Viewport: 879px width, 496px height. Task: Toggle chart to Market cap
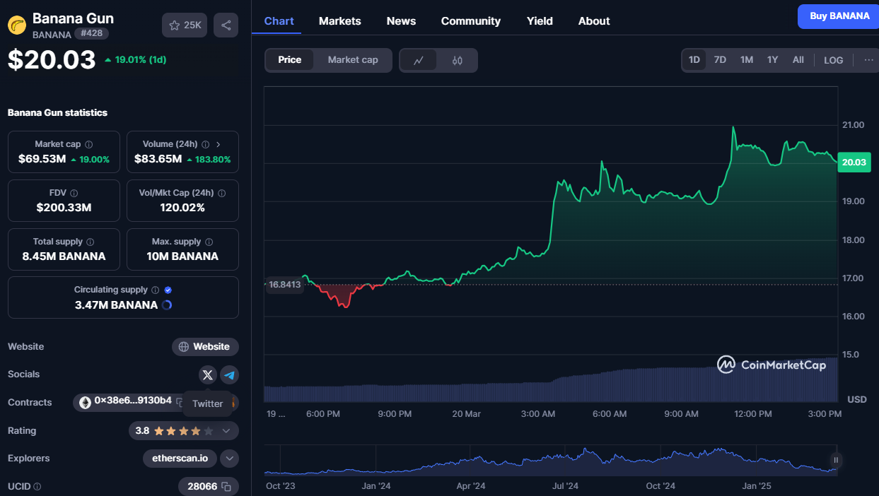click(353, 60)
